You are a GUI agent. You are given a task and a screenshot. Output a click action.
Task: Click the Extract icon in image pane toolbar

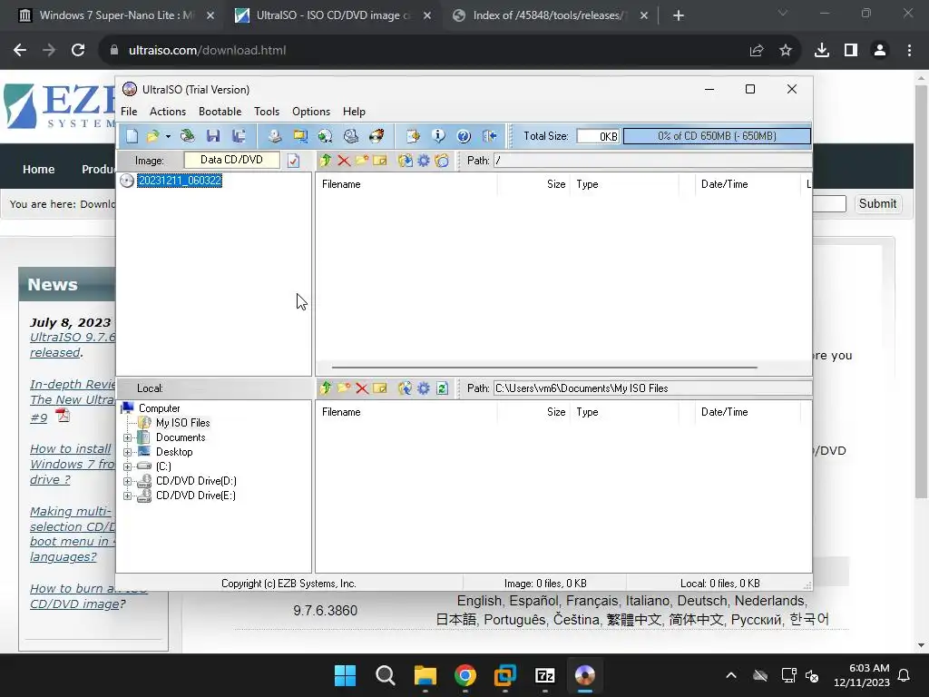coord(406,161)
